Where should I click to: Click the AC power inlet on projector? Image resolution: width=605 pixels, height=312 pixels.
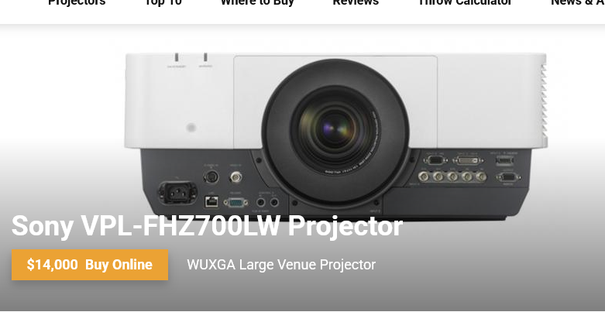pos(177,192)
